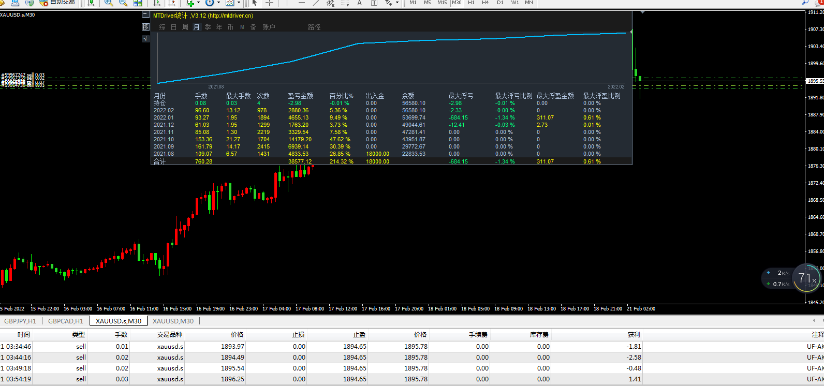Viewport: 824px width, 386px height.
Task: Select the XAUUSD.s,M30 chart tab
Action: coord(119,321)
